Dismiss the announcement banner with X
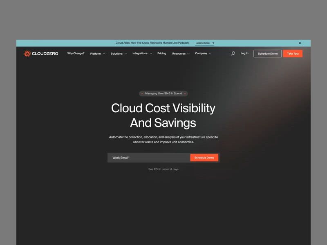The width and height of the screenshot is (327, 245). click(x=300, y=43)
